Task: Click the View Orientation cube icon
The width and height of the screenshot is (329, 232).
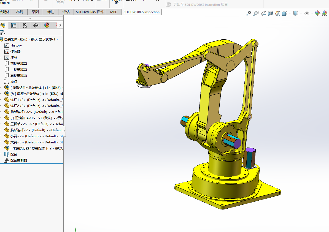Action: (285, 13)
